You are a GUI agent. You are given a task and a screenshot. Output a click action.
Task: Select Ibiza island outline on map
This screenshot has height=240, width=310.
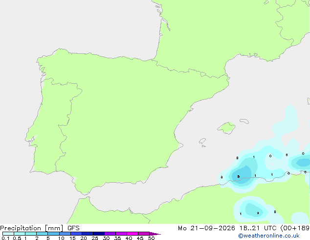pos(202,141)
